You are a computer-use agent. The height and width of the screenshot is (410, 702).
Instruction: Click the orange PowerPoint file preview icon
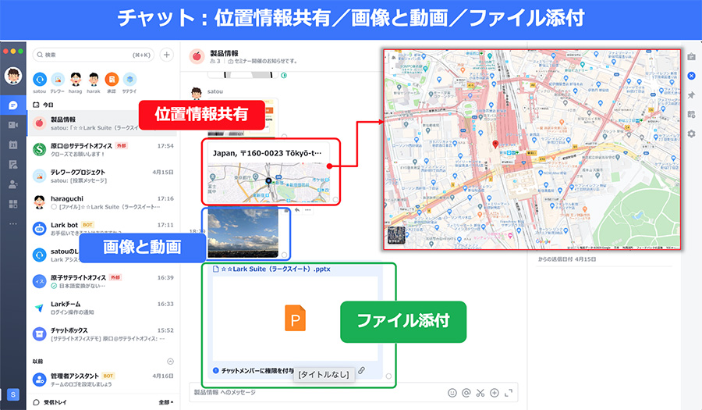click(x=296, y=319)
